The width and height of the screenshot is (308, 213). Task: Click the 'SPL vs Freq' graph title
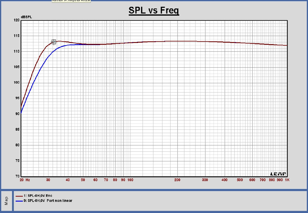click(154, 11)
